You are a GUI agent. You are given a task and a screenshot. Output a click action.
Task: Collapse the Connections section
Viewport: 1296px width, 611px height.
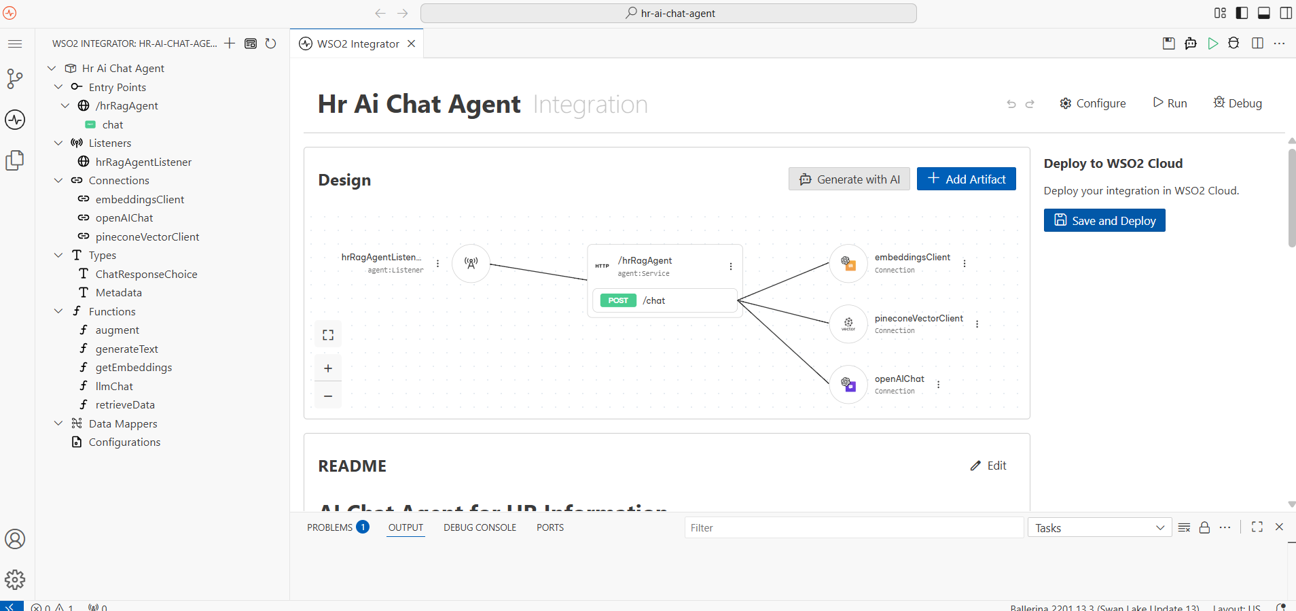click(58, 180)
